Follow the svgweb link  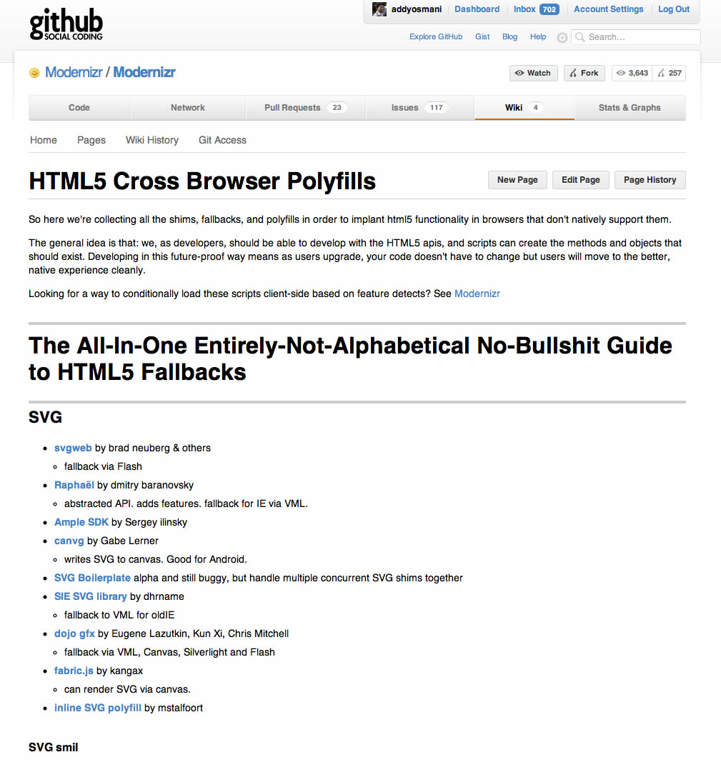73,448
